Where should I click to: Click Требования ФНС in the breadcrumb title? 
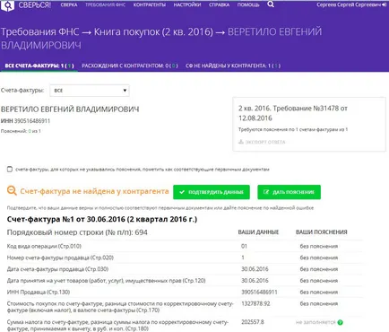click(40, 31)
